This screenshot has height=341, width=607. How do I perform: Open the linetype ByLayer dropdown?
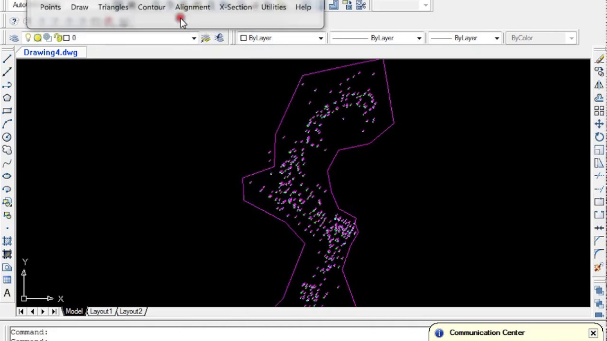[419, 38]
